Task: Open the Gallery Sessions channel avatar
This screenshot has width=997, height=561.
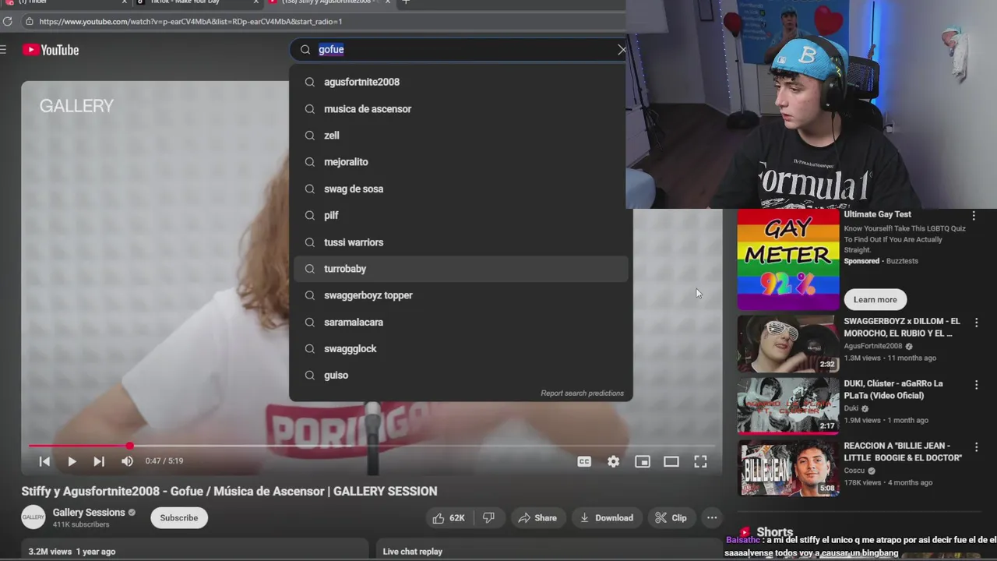Action: 33,517
